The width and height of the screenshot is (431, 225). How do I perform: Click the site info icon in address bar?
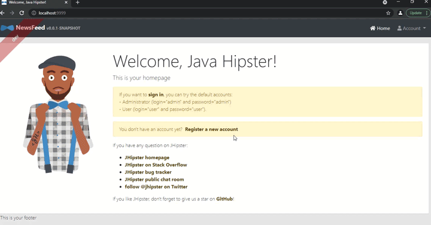pyautogui.click(x=34, y=13)
